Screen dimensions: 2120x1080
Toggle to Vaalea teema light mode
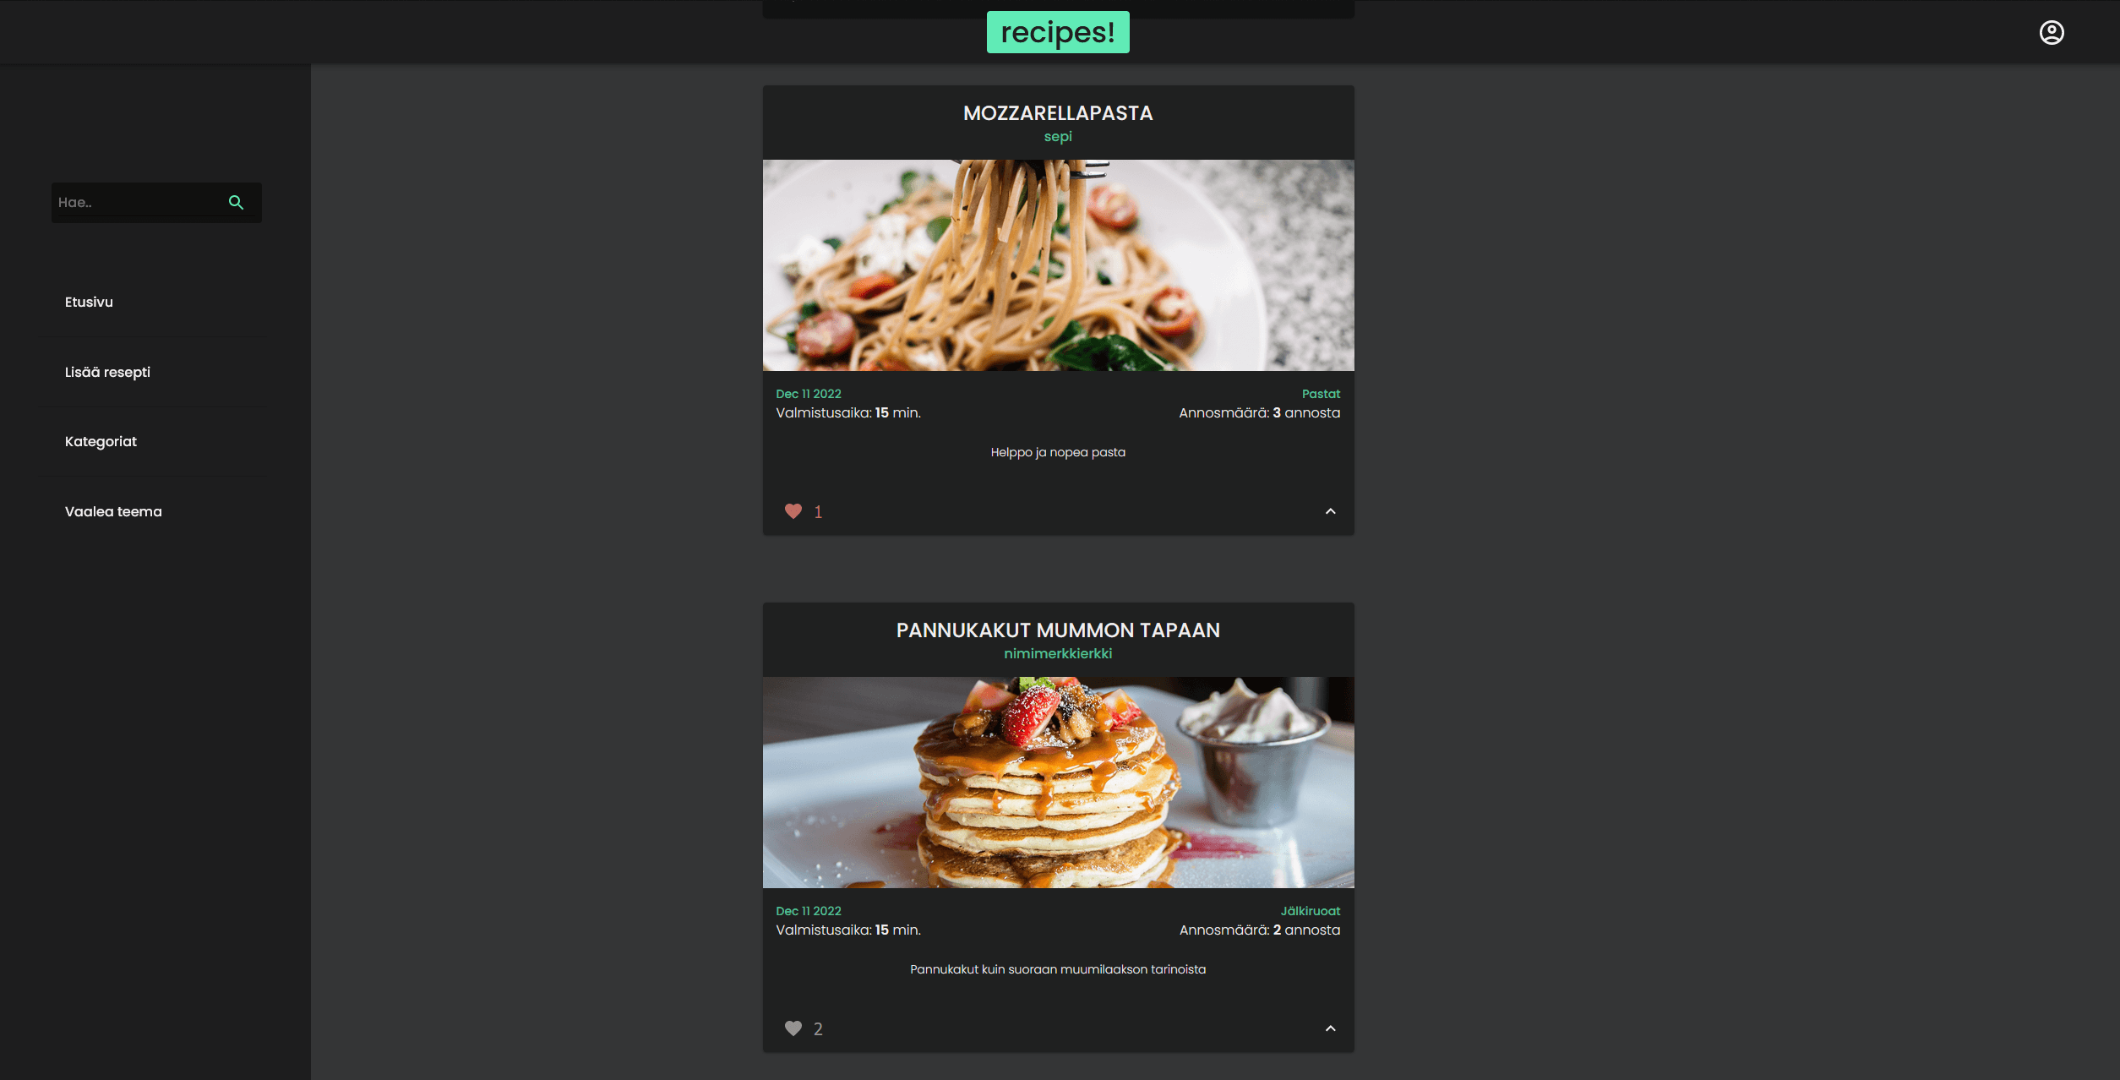(113, 511)
